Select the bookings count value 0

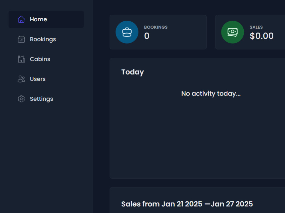pyautogui.click(x=147, y=36)
